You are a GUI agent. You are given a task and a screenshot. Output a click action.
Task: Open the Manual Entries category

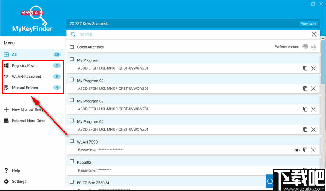tap(33, 88)
